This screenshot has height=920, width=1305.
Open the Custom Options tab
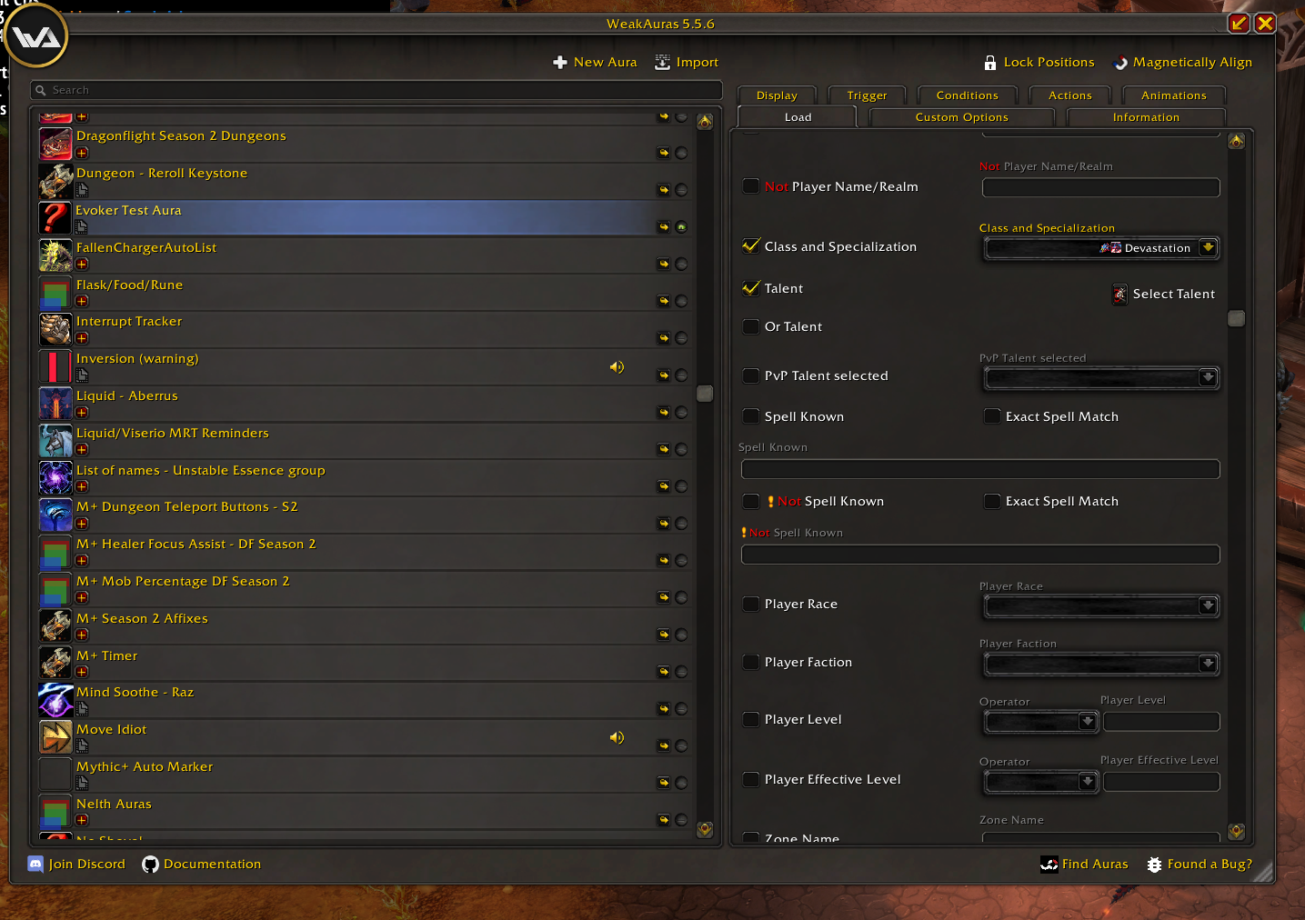[961, 116]
